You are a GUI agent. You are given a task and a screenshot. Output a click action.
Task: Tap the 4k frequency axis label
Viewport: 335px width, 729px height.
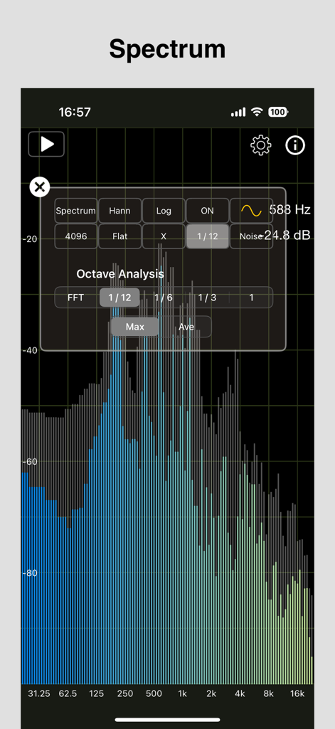[240, 693]
